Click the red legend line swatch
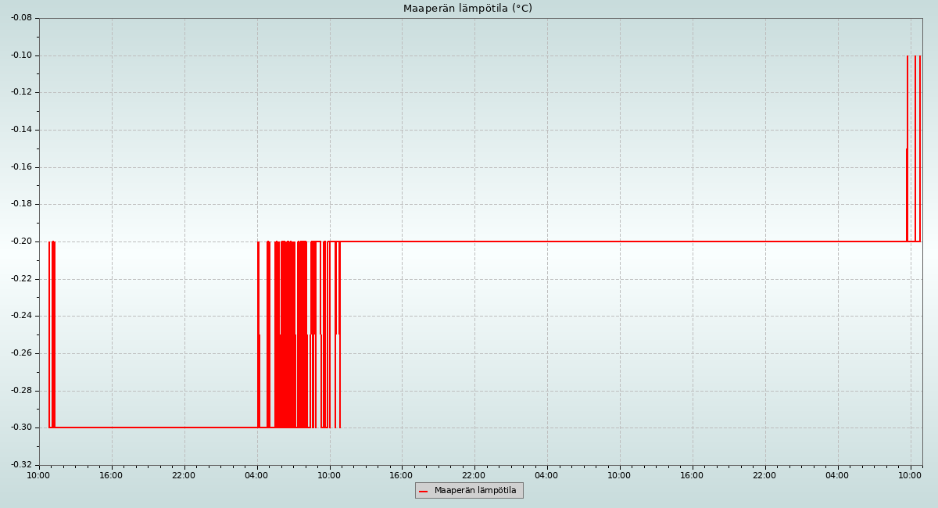938x508 pixels. click(x=424, y=491)
